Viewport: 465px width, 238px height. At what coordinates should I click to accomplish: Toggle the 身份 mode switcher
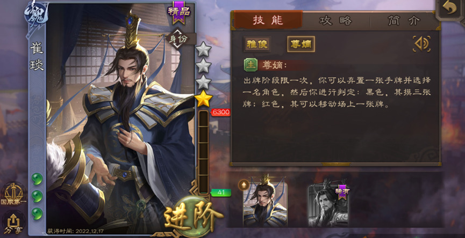(x=177, y=38)
